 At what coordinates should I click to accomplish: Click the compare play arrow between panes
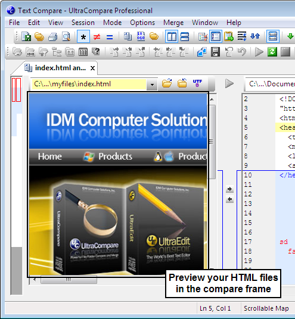(x=229, y=83)
